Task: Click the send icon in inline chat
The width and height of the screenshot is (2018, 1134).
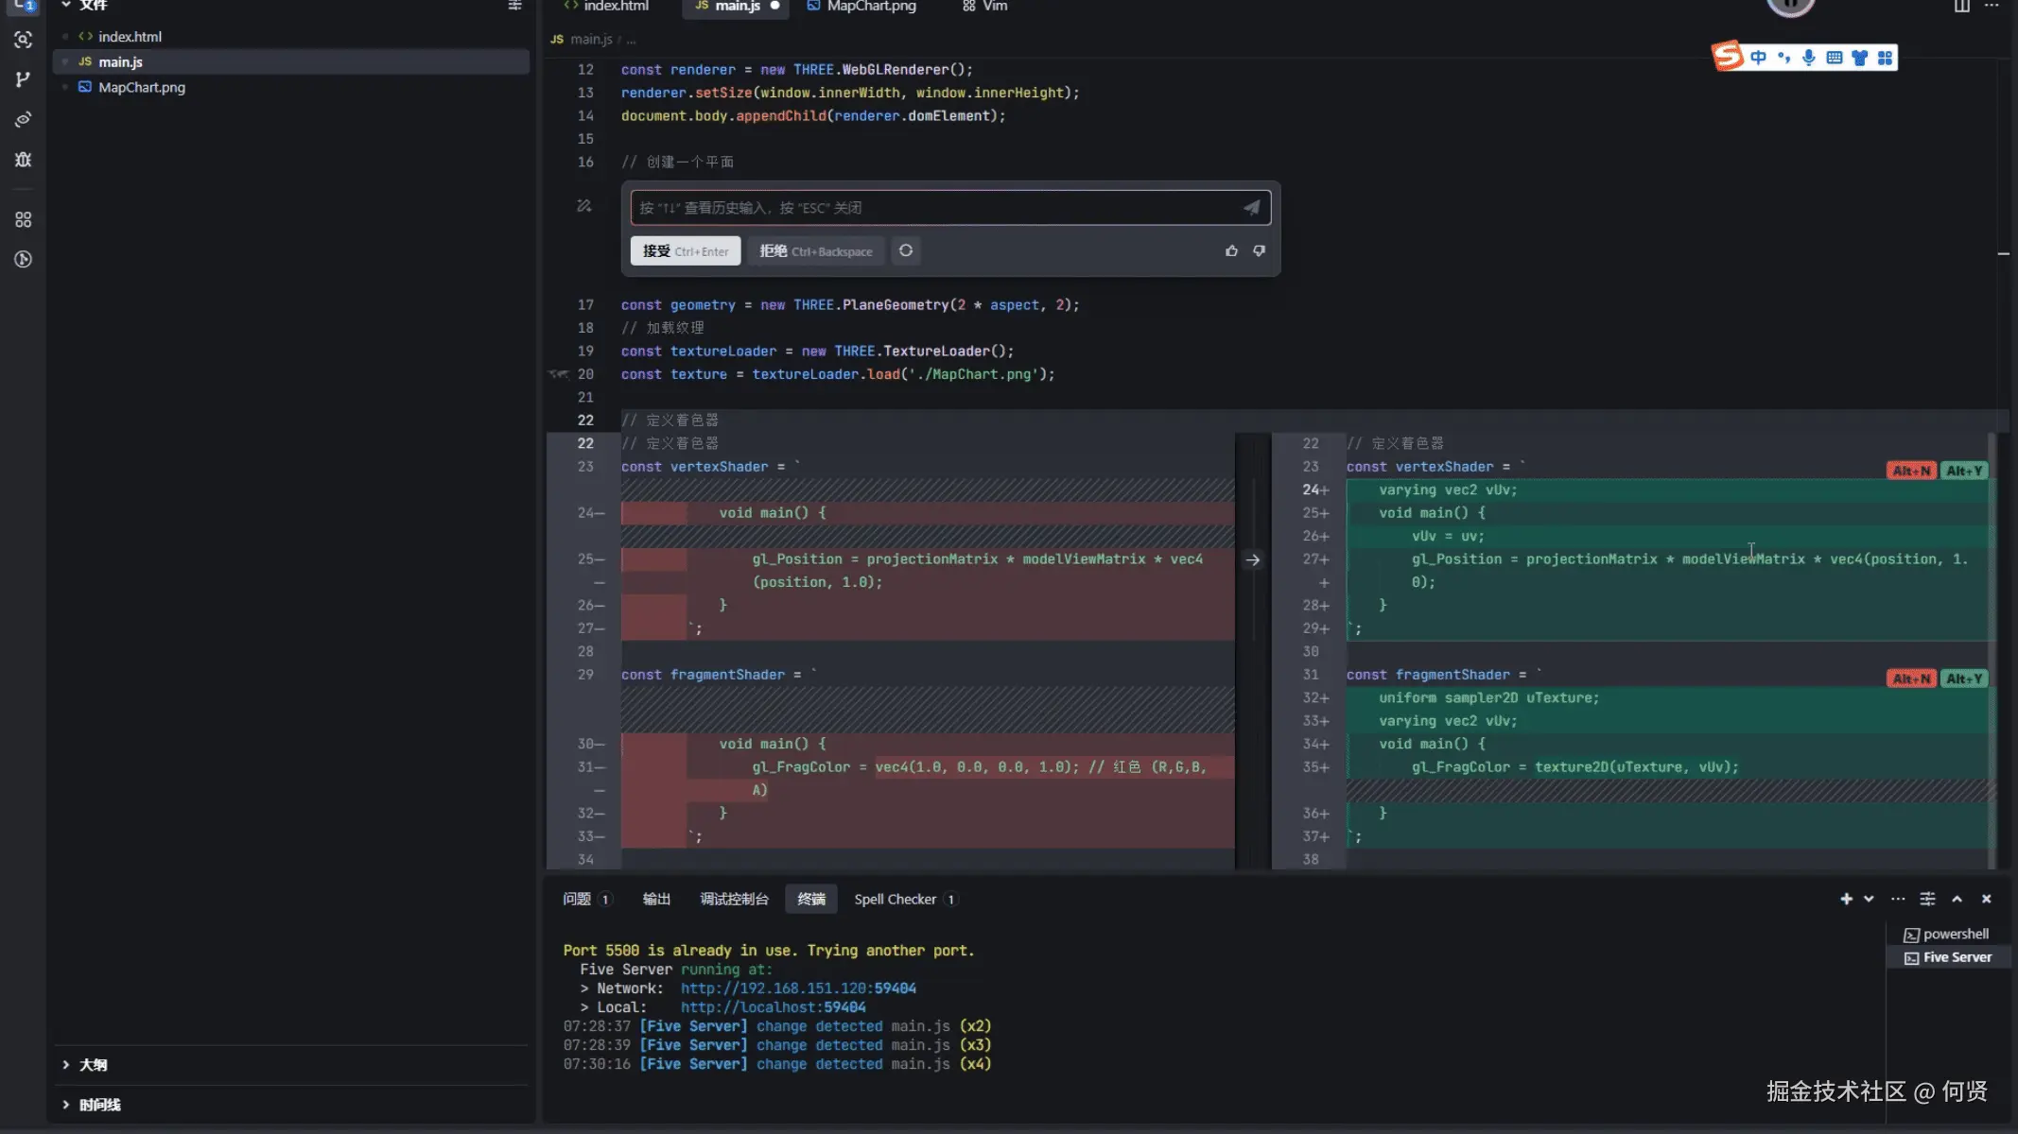Action: 1251,207
